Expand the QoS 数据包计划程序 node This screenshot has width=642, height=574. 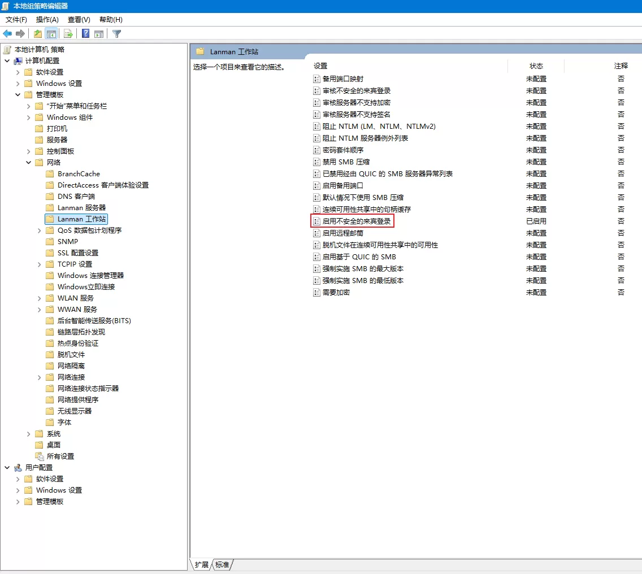tap(40, 231)
